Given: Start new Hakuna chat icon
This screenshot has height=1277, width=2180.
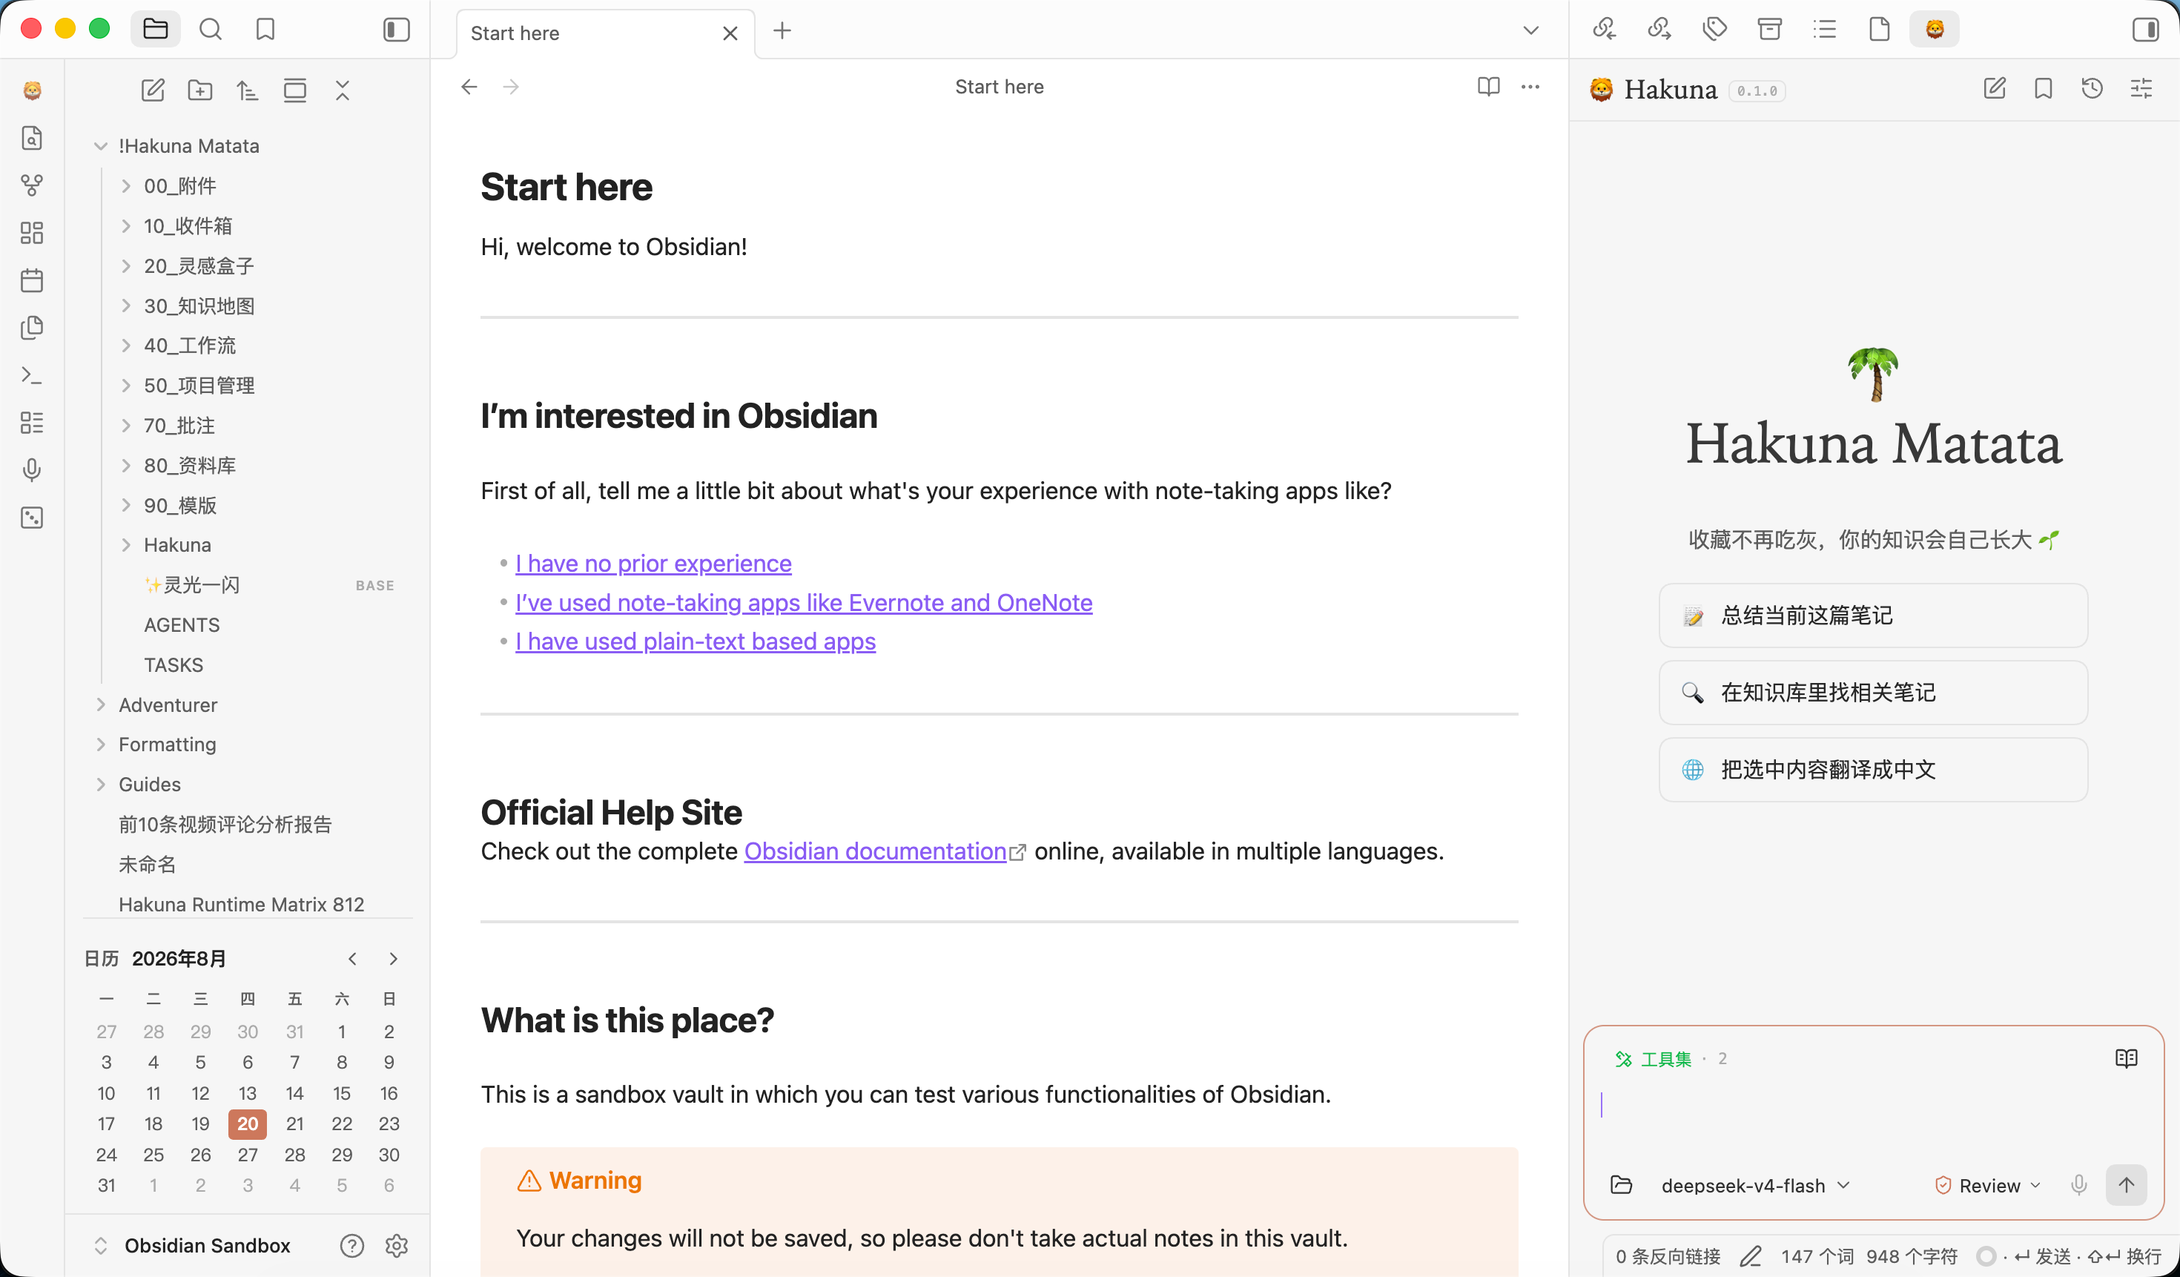Looking at the screenshot, I should [1995, 88].
